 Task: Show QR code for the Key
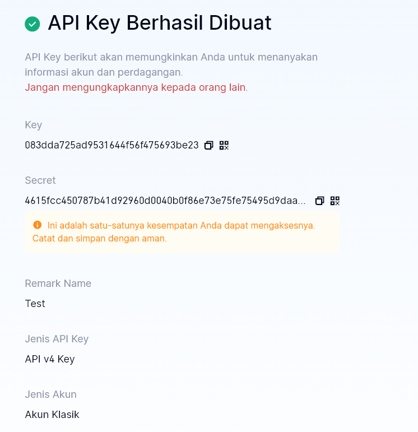tap(224, 146)
